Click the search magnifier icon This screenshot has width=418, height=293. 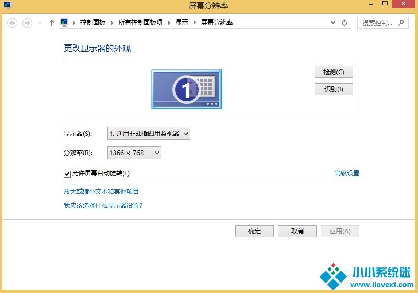pos(401,22)
